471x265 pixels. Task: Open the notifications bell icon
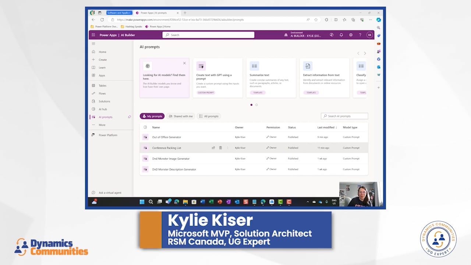coord(341,35)
